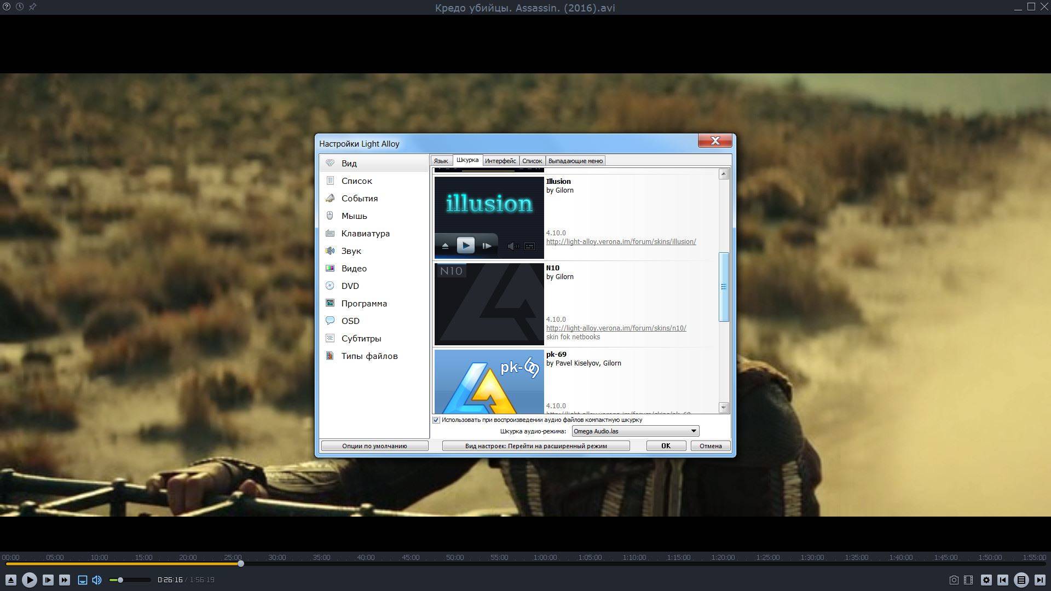Open the OSD settings category
The height and width of the screenshot is (591, 1051).
(374, 321)
